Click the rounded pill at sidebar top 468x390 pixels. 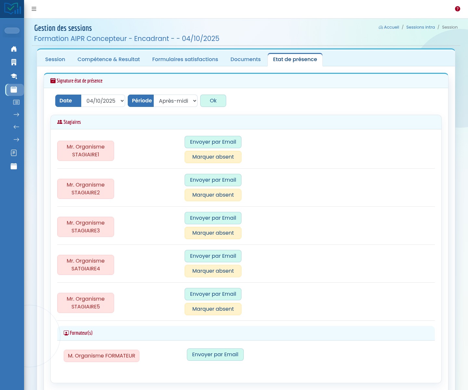tap(12, 31)
